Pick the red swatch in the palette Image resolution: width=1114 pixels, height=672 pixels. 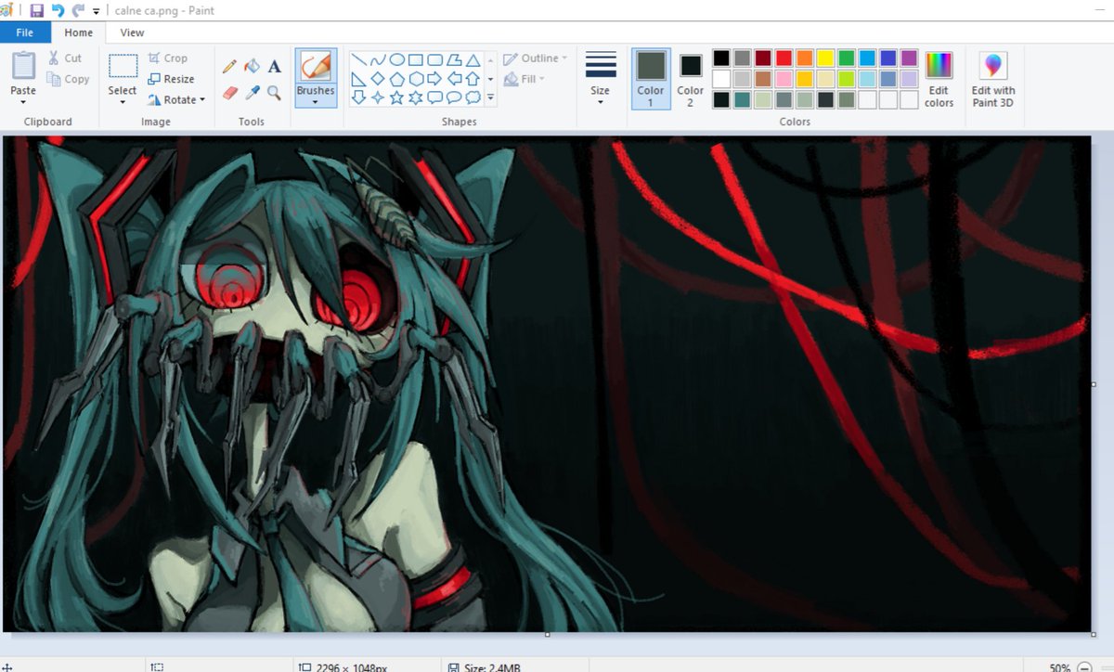(x=784, y=58)
